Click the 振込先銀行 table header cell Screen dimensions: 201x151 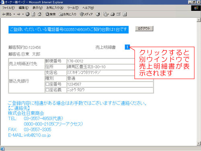tap(27, 81)
